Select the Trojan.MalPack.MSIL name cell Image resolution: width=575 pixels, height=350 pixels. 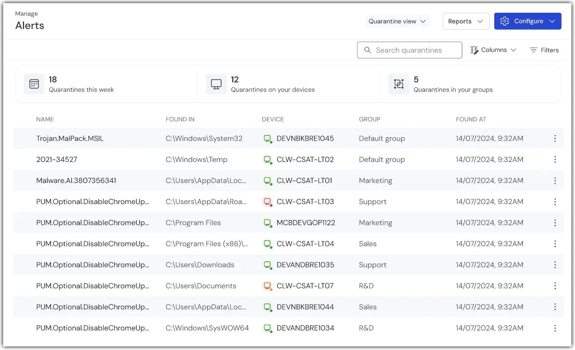[x=70, y=138]
